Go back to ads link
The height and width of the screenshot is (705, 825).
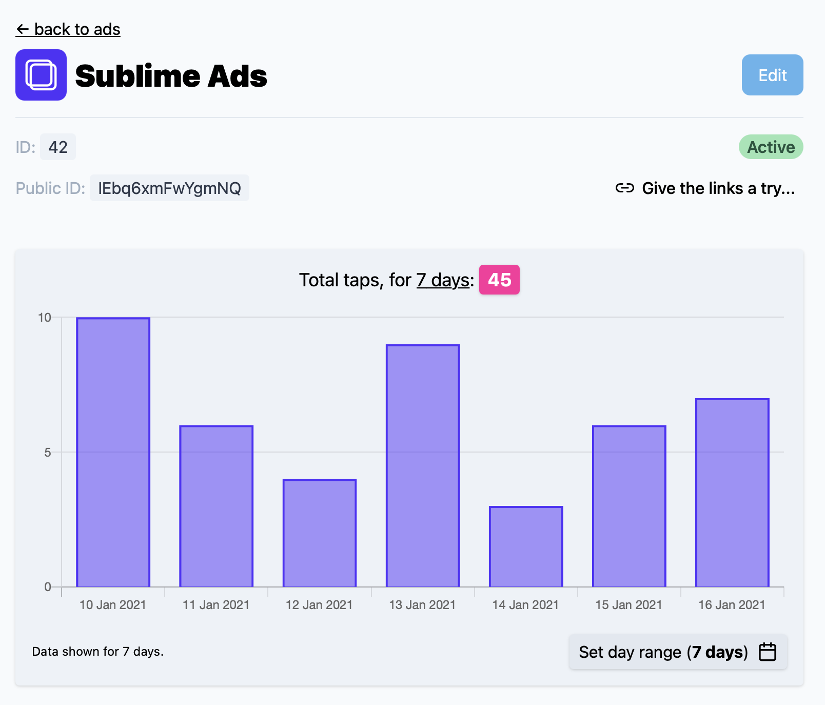point(68,29)
